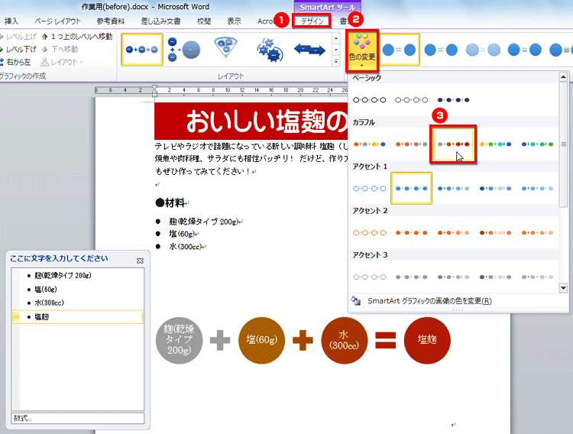Click color gallery scrollbar up arrow
Image resolution: width=573 pixels, height=434 pixels.
(x=563, y=76)
